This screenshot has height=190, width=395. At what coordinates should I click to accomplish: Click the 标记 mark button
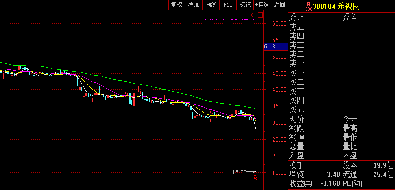[245, 5]
